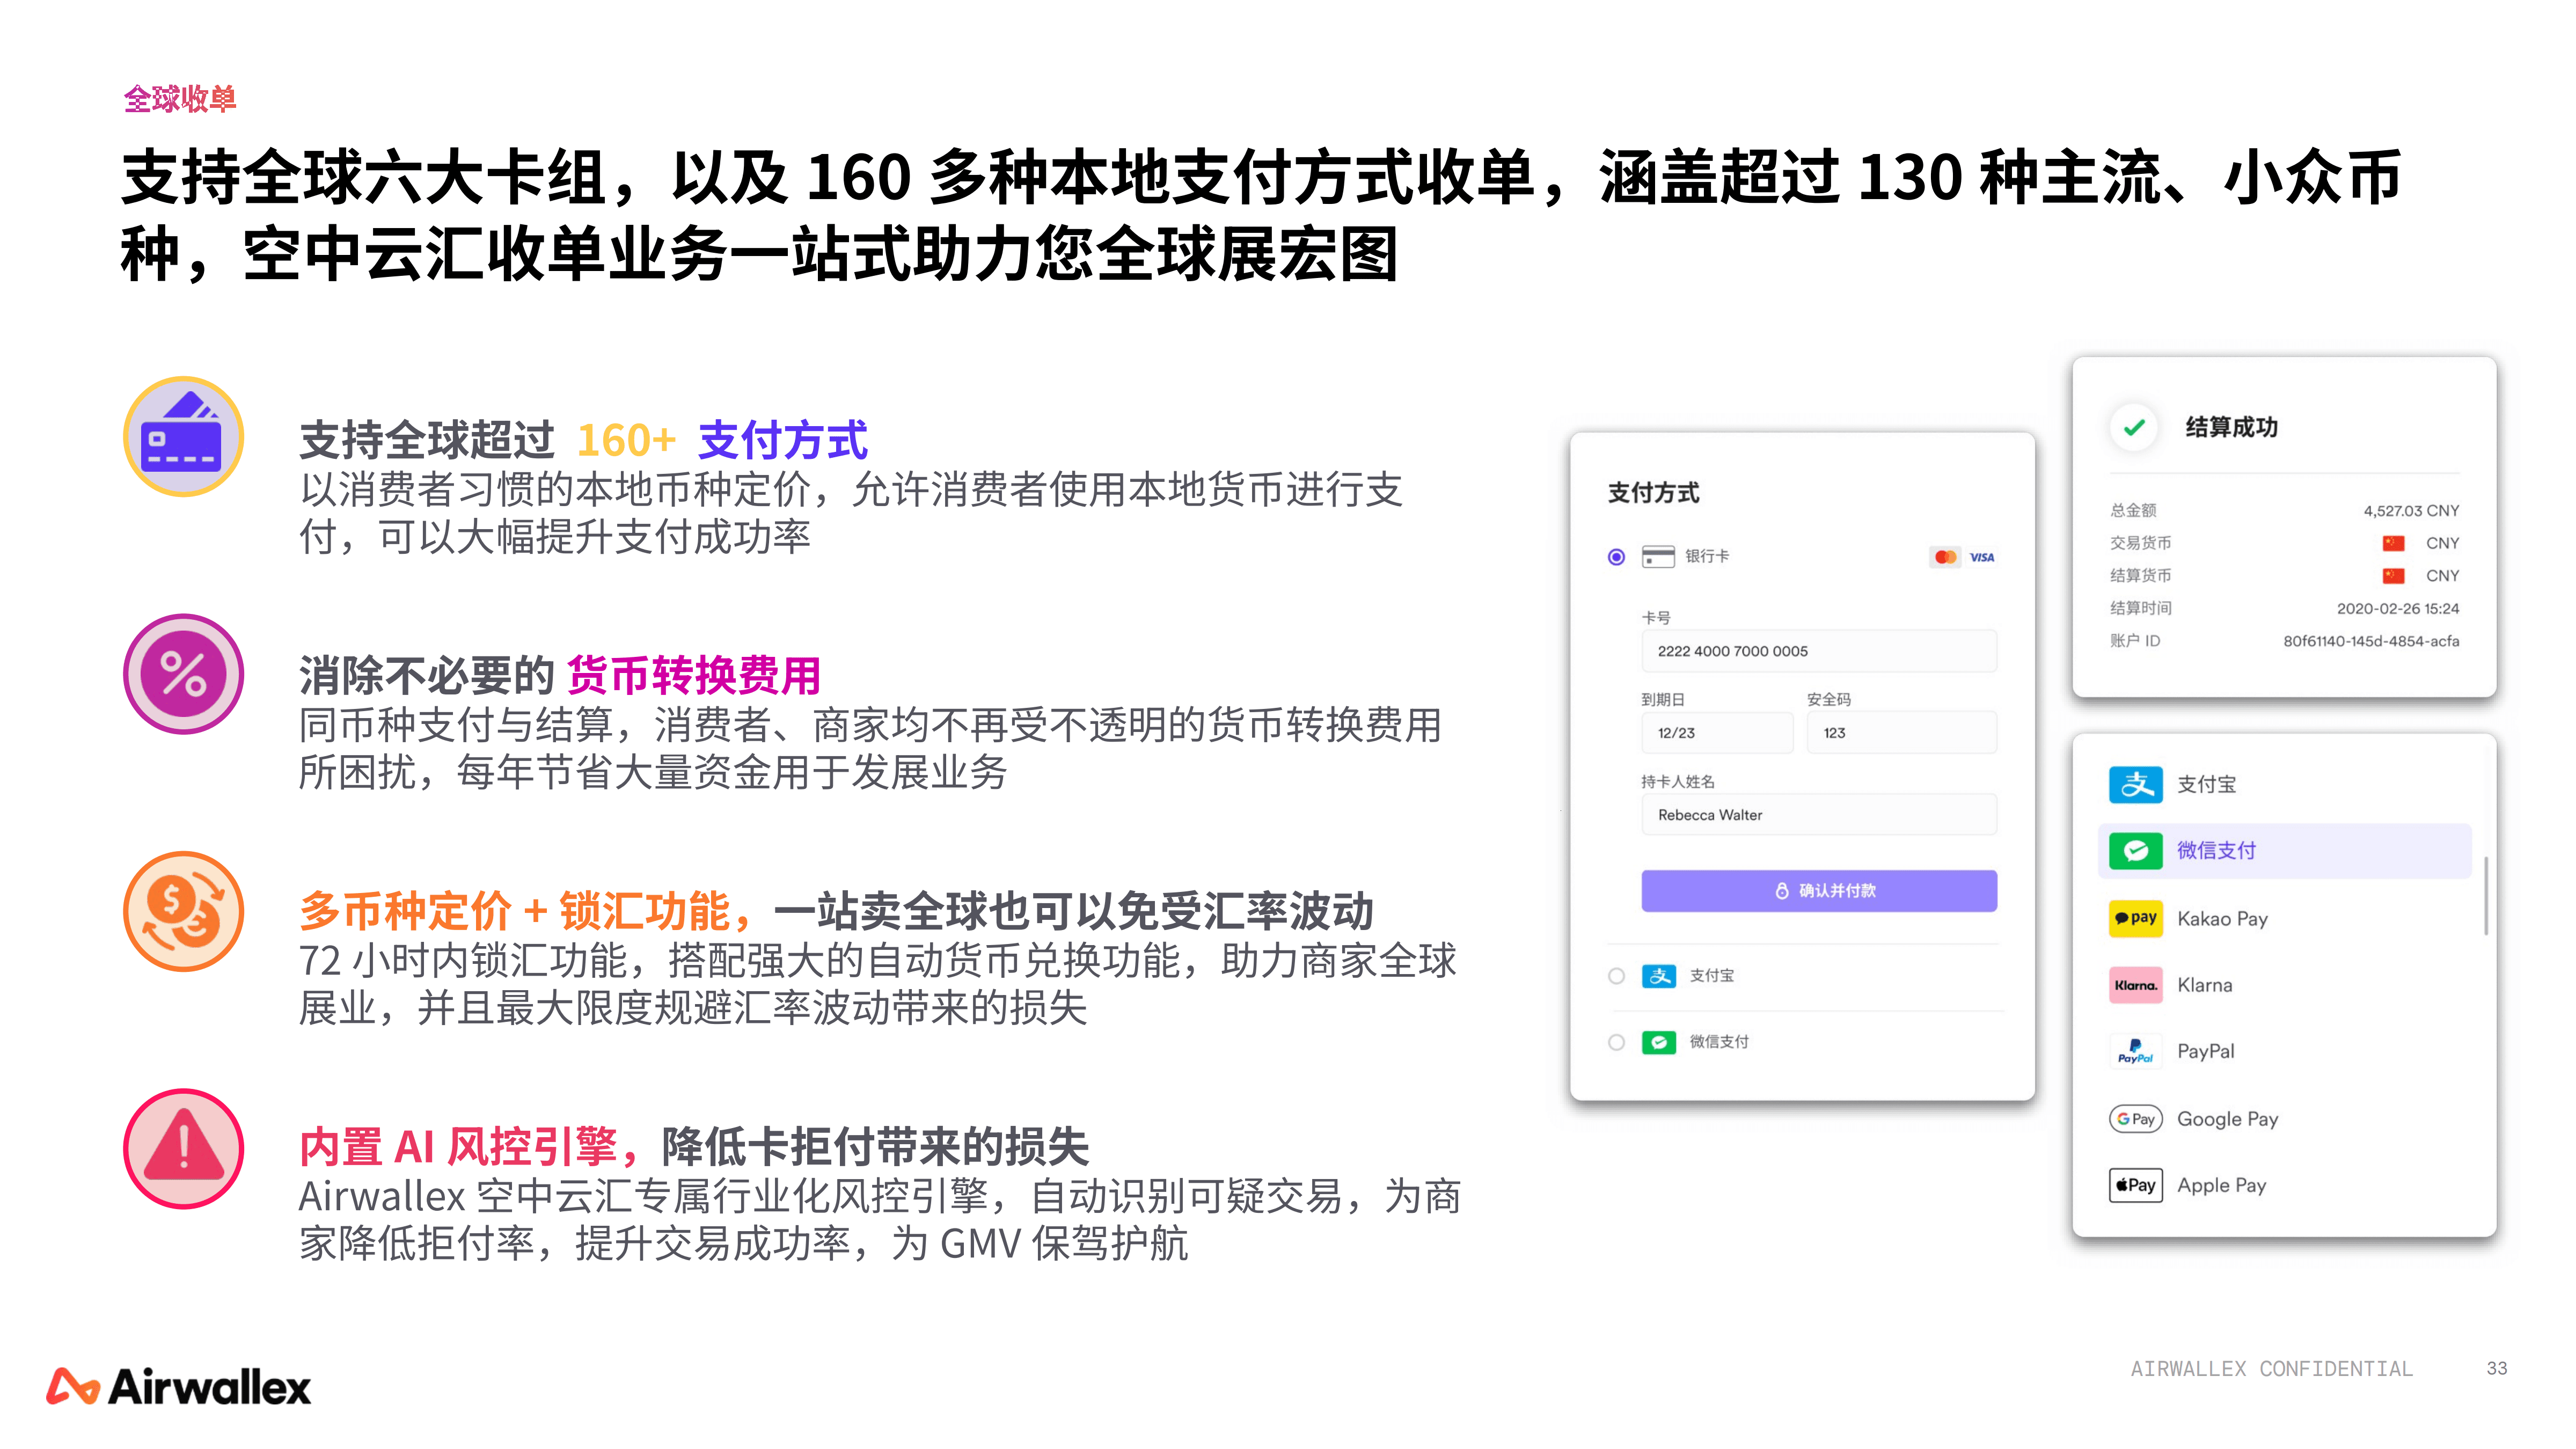Choose PayPal from the payment list

[x=2285, y=1052]
